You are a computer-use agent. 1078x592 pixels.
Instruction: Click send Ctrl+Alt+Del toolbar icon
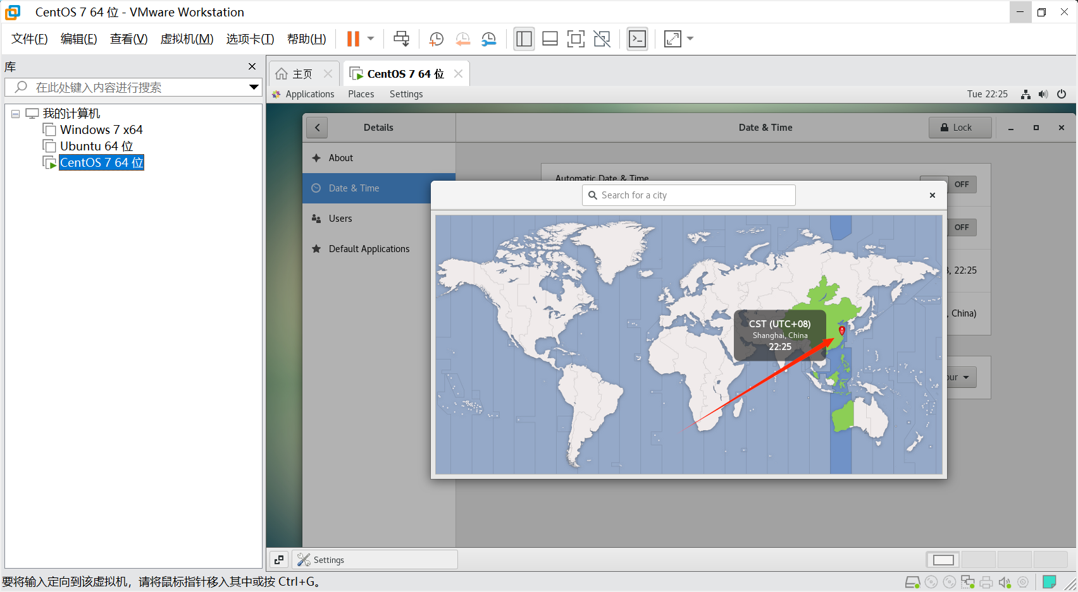401,39
